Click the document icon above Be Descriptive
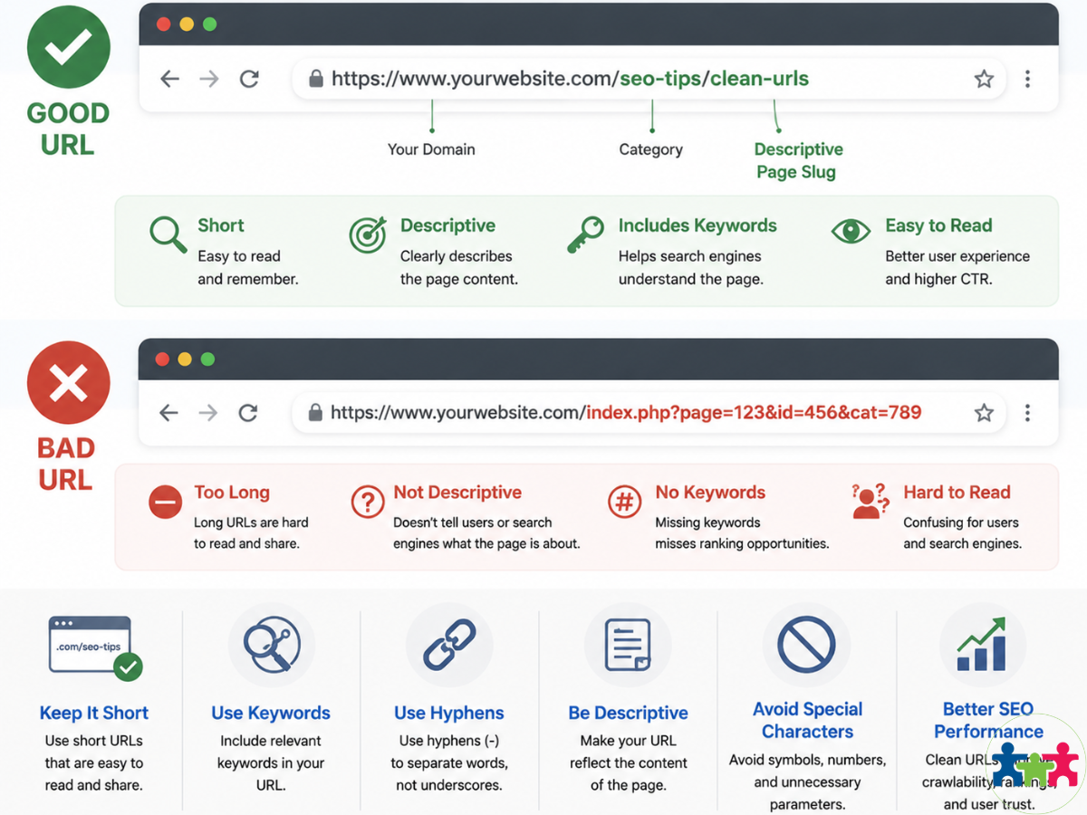 click(x=628, y=646)
